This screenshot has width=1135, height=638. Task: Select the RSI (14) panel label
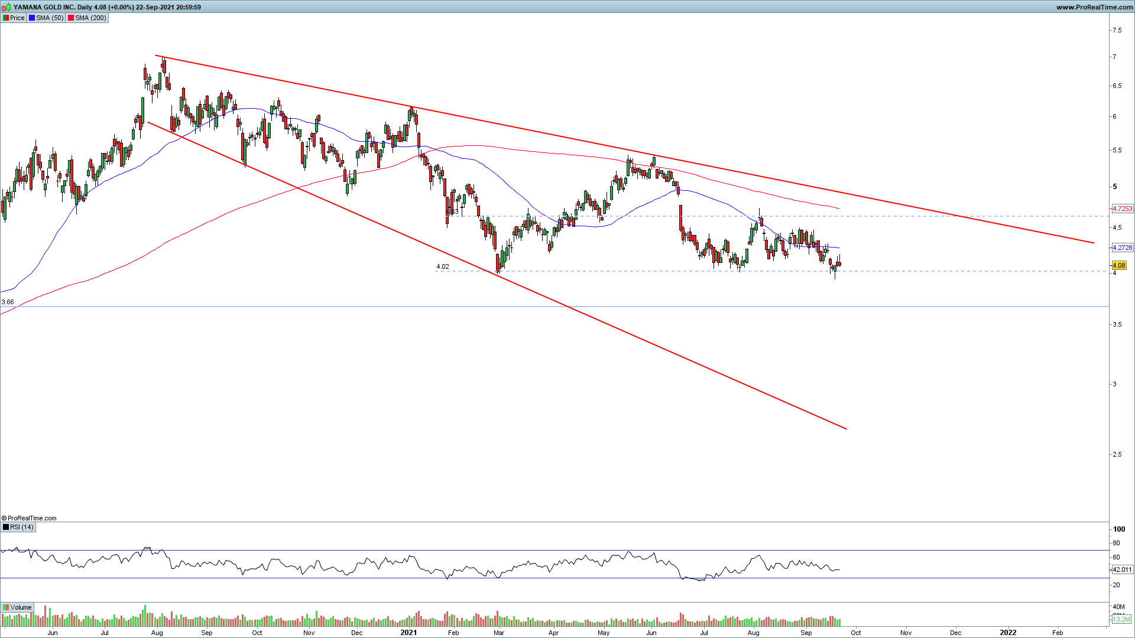click(x=22, y=527)
